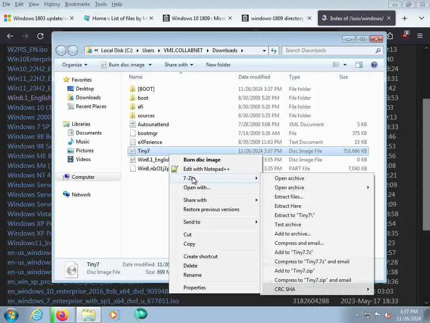Image resolution: width=430 pixels, height=323 pixels.
Task: Refresh the Downloads folder address bar
Action: tap(273, 50)
